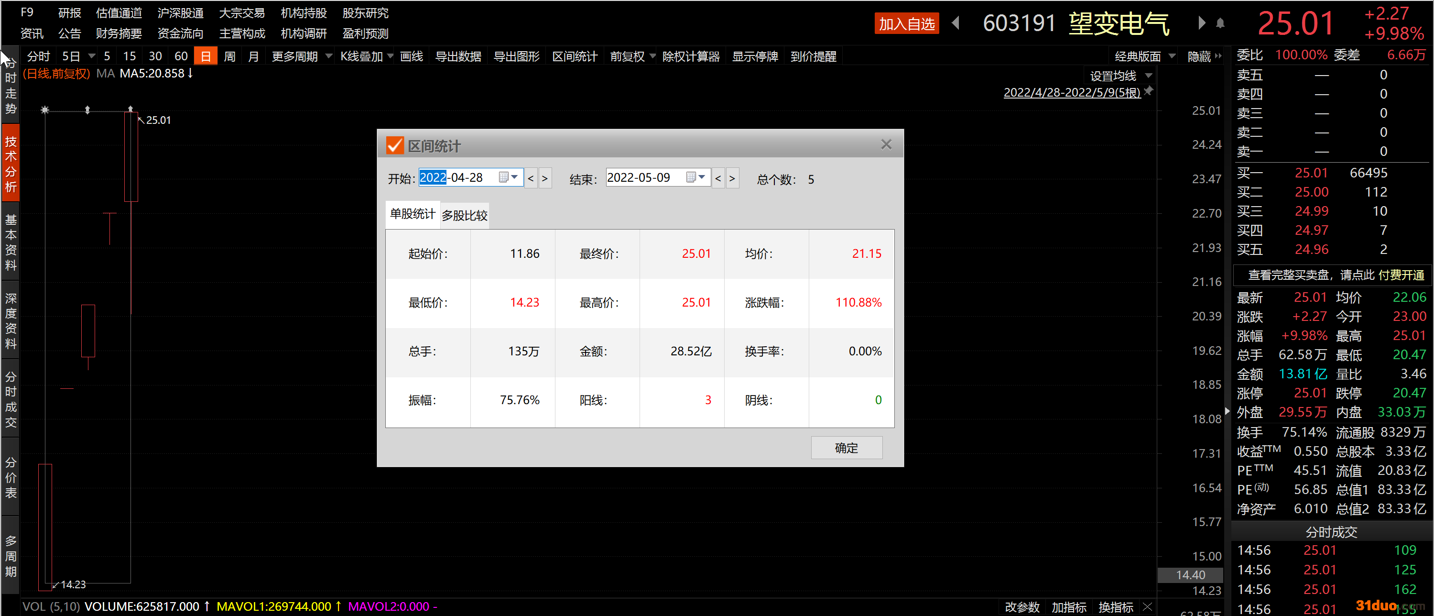Close the indicator panel with X icon
Viewport: 1434px width, 616px height.
click(1147, 606)
